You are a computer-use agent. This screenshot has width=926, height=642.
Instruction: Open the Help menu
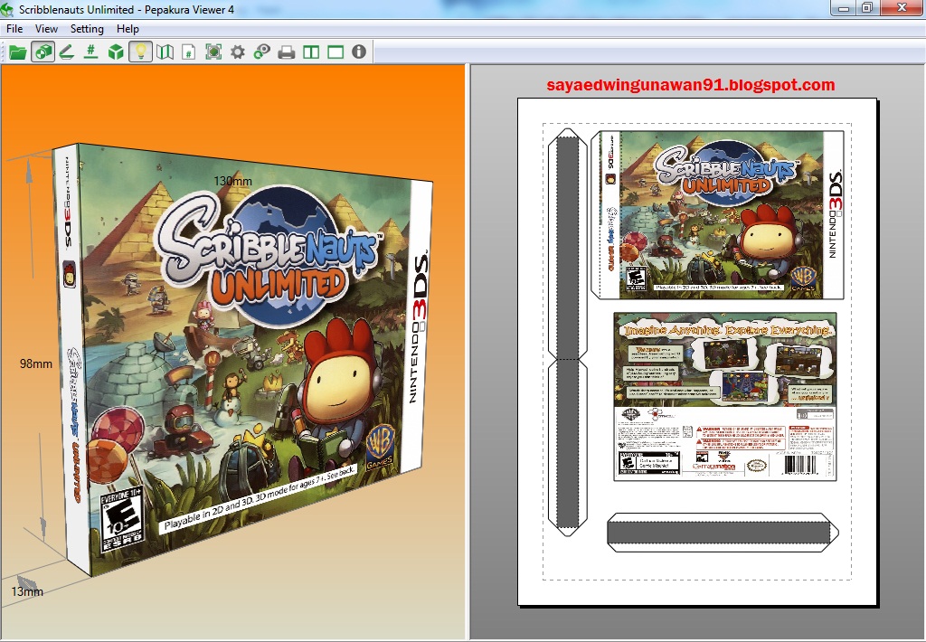(128, 28)
